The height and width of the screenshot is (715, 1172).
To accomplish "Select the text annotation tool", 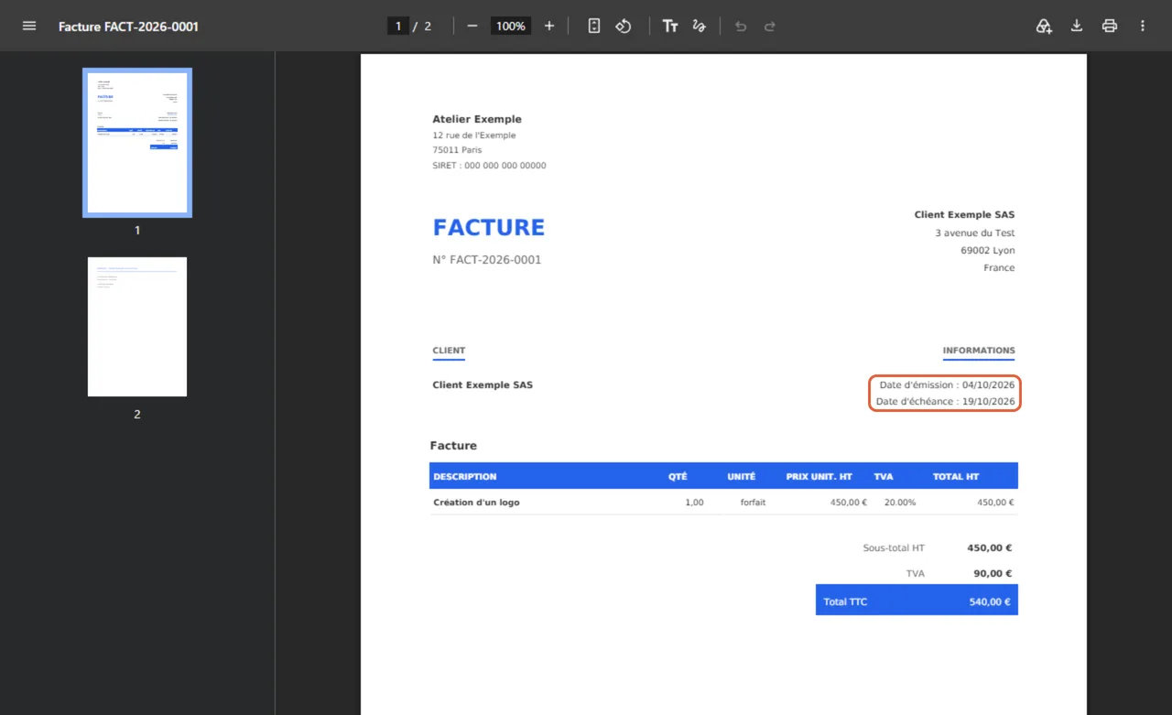I will click(670, 26).
